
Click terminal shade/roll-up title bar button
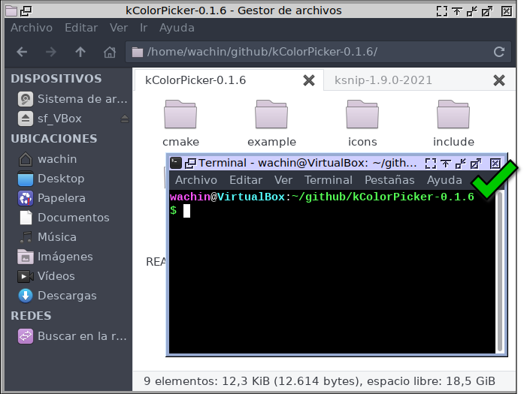pyautogui.click(x=446, y=163)
